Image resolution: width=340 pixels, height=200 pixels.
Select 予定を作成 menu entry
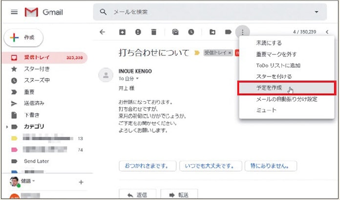(x=287, y=88)
